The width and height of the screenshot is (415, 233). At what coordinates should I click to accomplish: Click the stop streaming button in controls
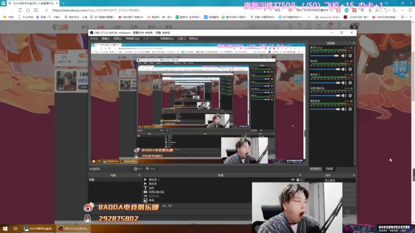[330, 180]
